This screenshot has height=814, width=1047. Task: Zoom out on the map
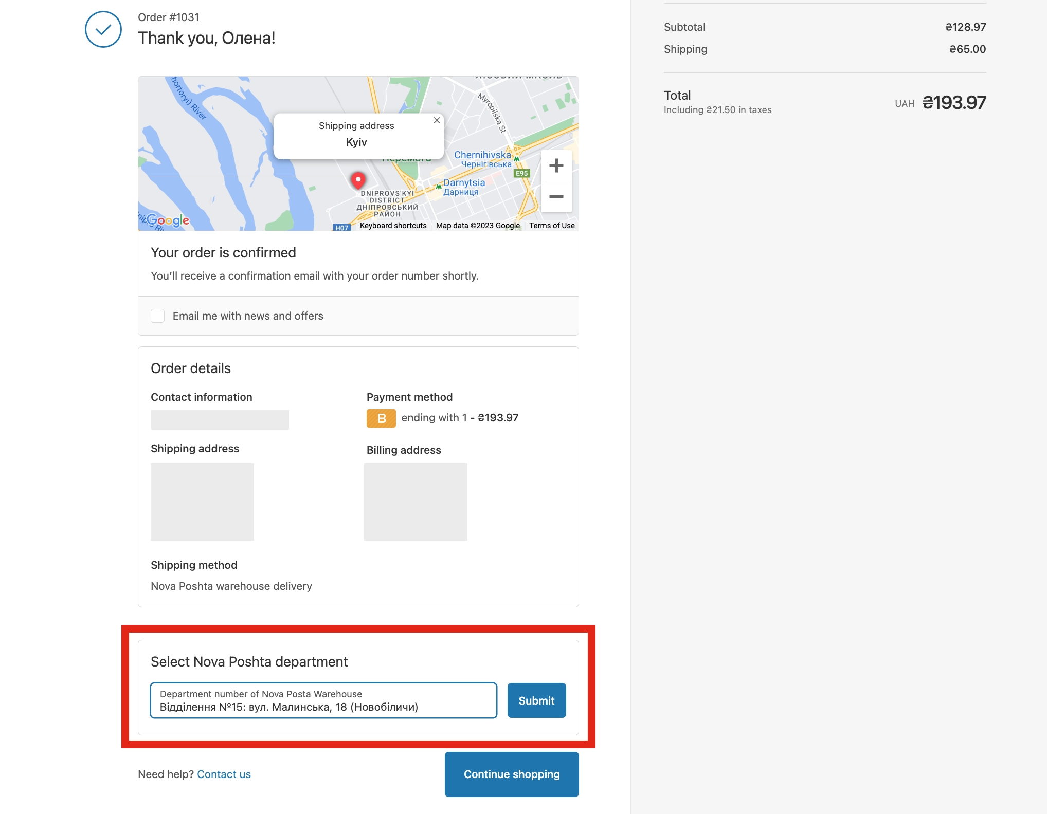click(556, 197)
